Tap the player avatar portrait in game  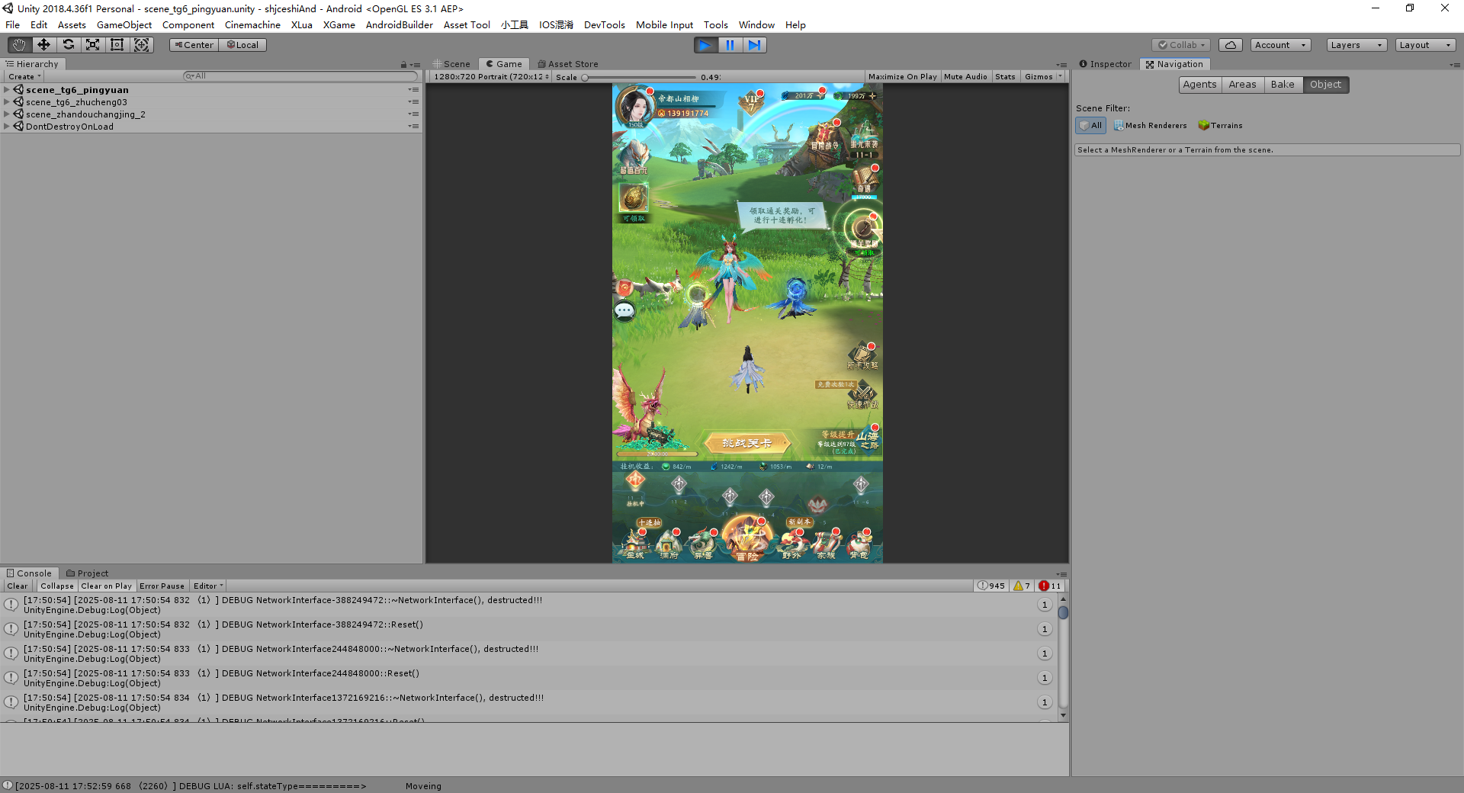[634, 107]
